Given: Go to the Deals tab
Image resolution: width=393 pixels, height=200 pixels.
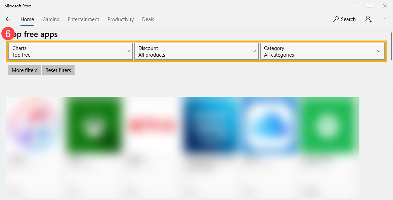Looking at the screenshot, I should tap(148, 19).
